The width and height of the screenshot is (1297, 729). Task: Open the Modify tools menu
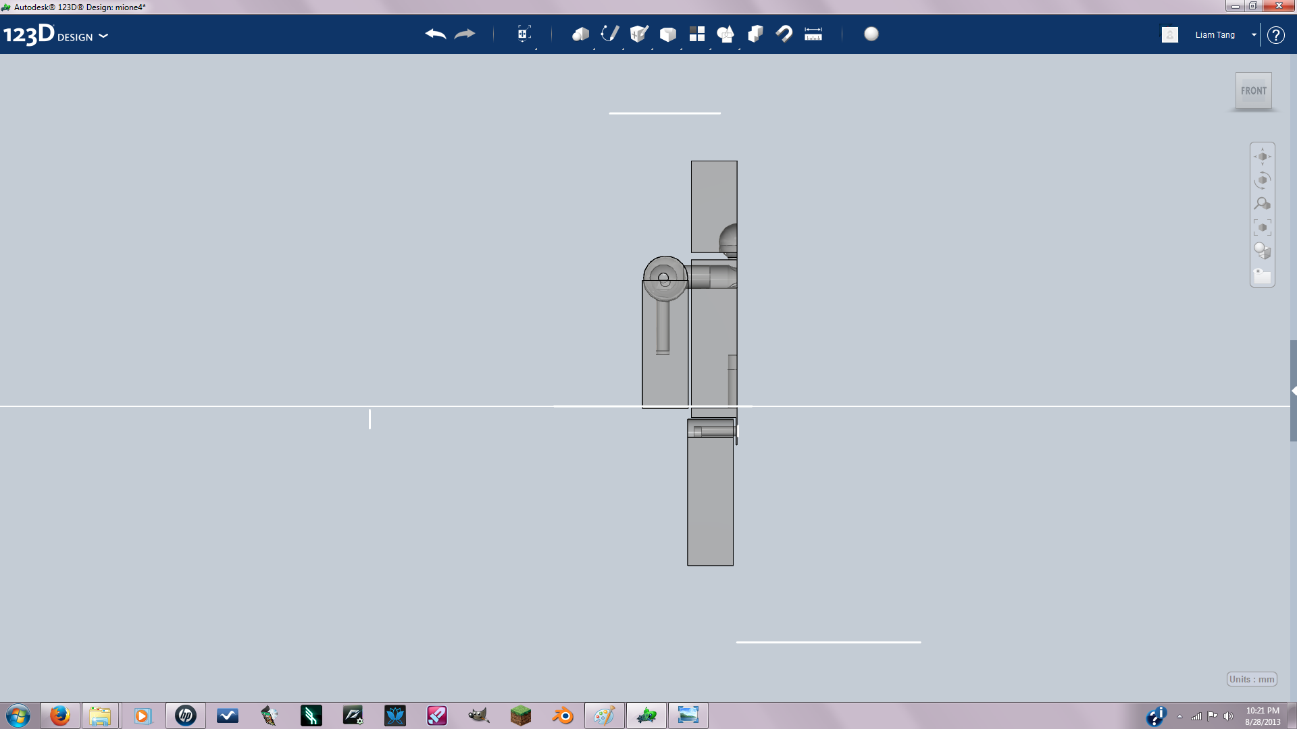tap(668, 34)
